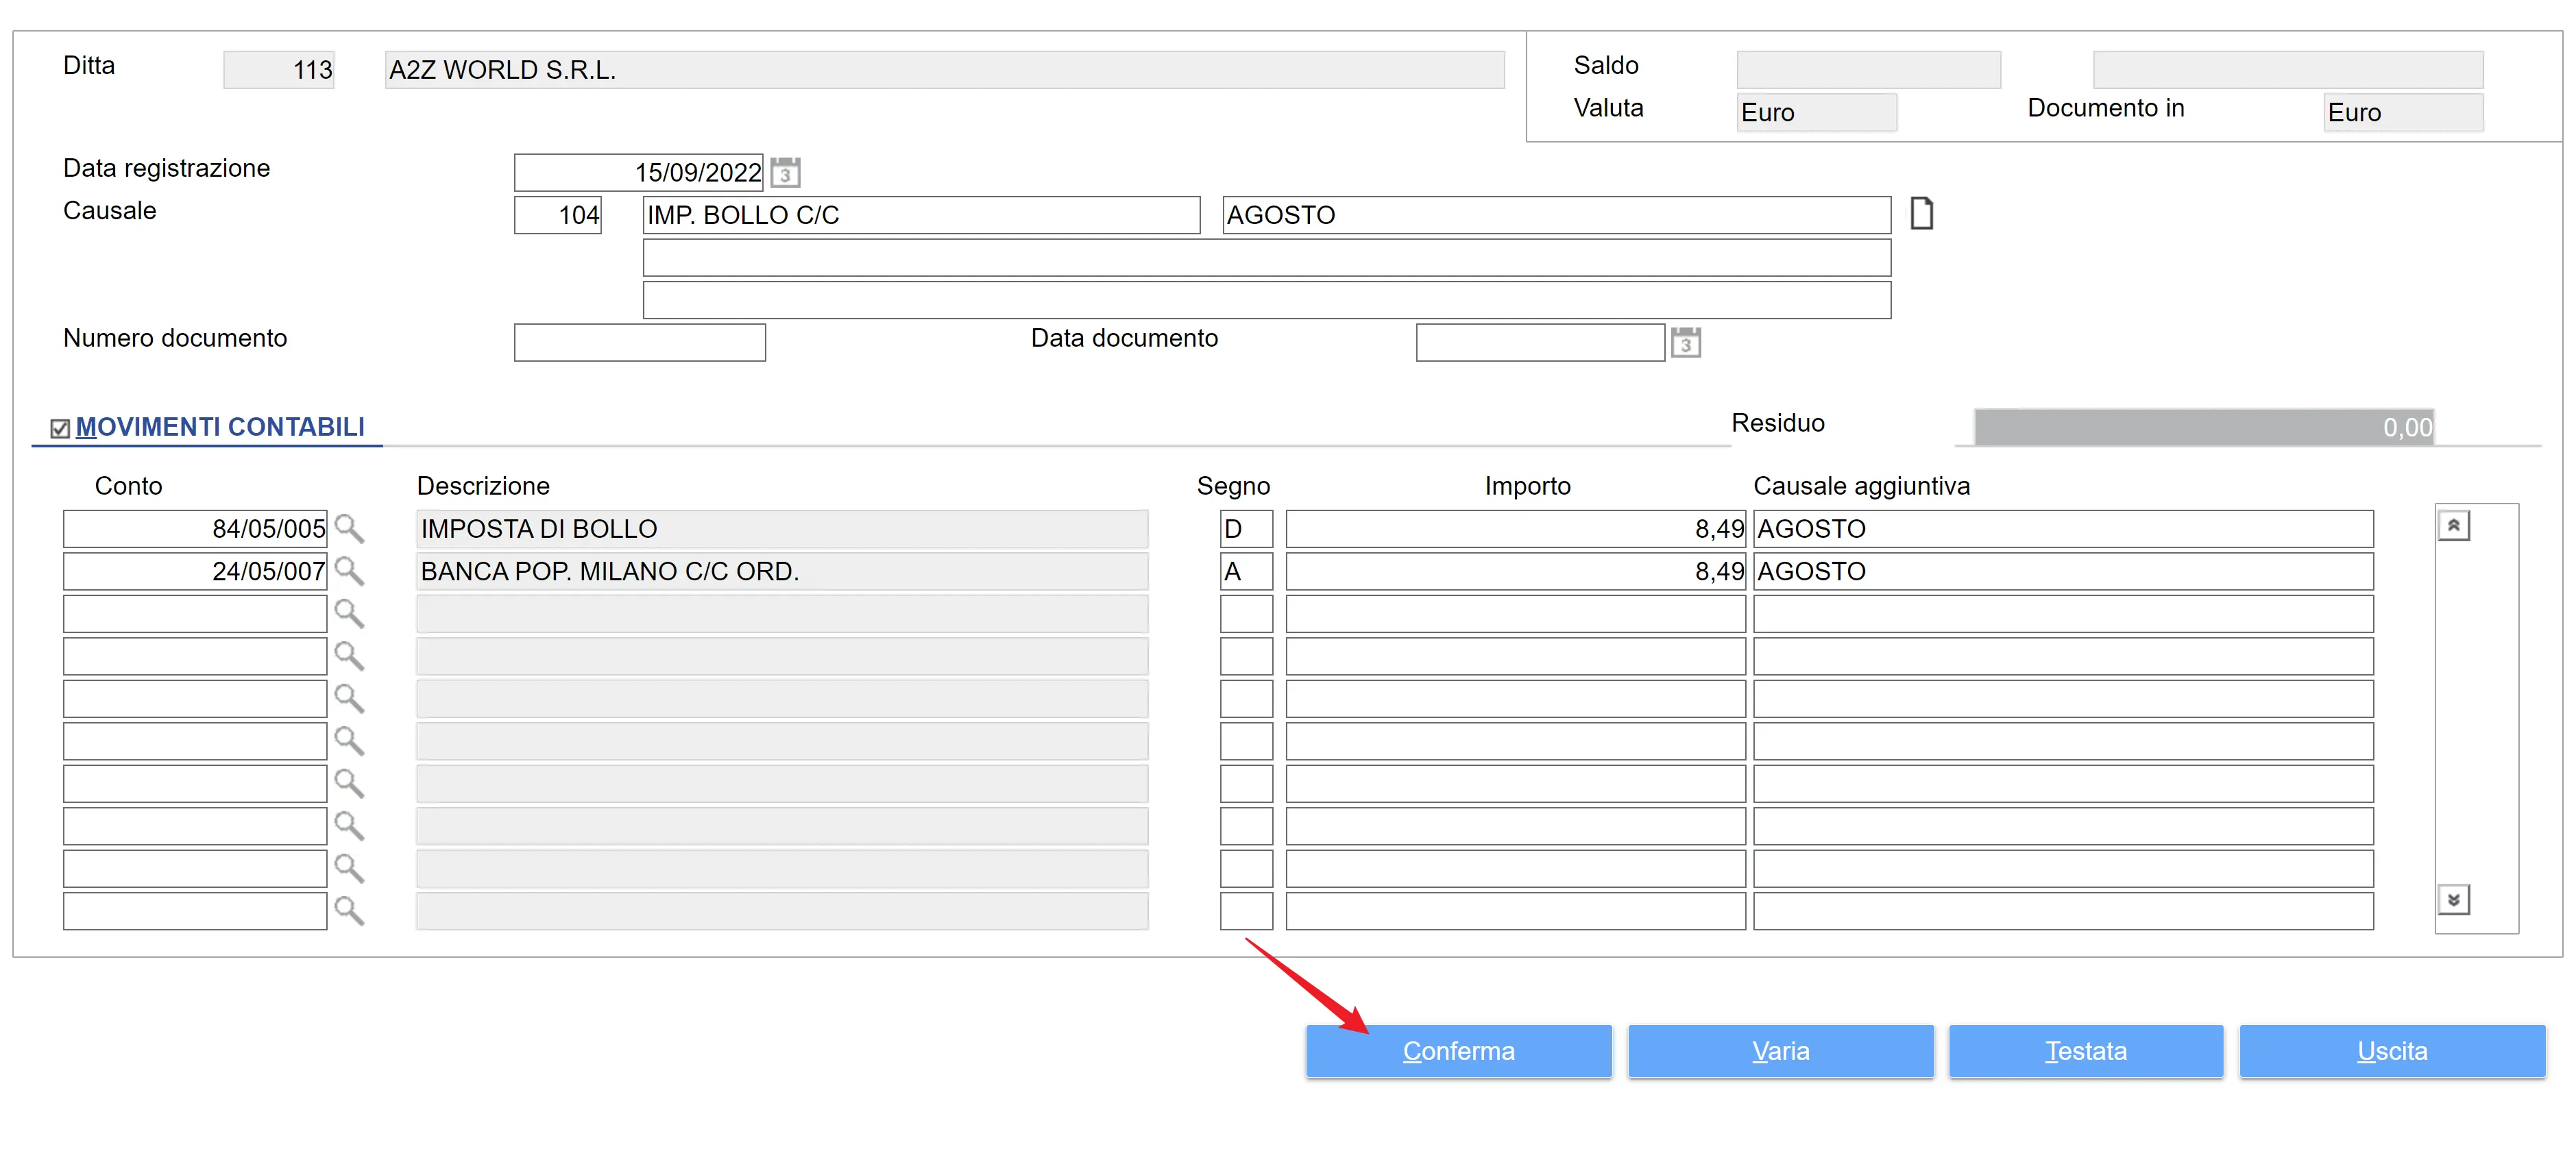Focus the causale code field 104
This screenshot has width=2576, height=1151.
557,215
